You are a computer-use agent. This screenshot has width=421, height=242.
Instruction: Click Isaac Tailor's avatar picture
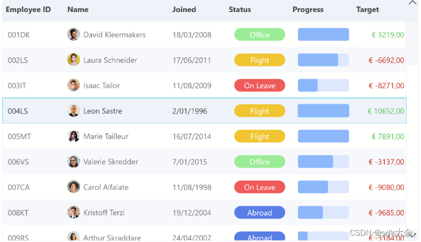click(x=74, y=85)
